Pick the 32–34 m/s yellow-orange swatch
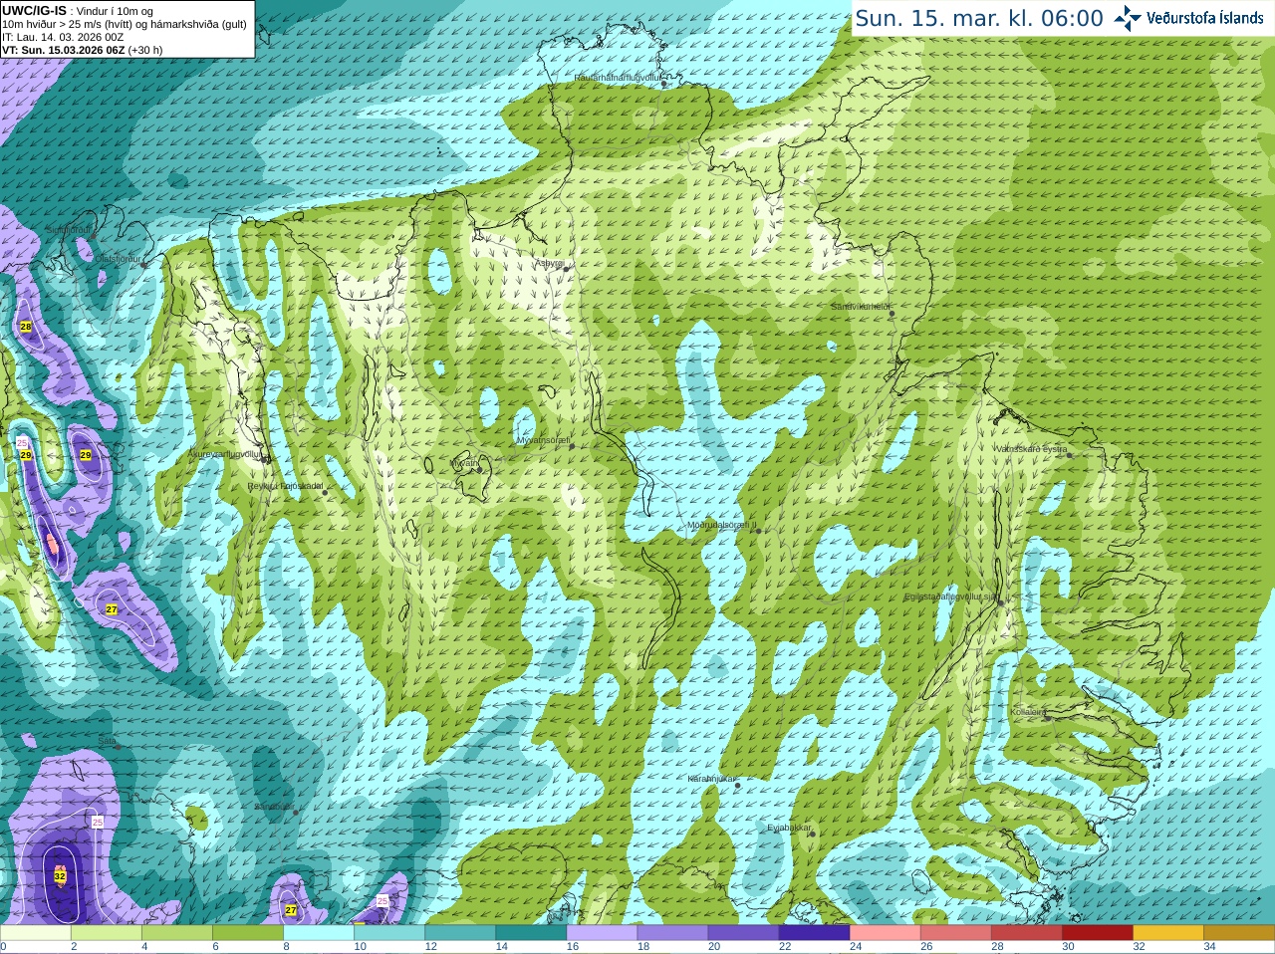Viewport: 1275px width, 954px height. 1168,933
